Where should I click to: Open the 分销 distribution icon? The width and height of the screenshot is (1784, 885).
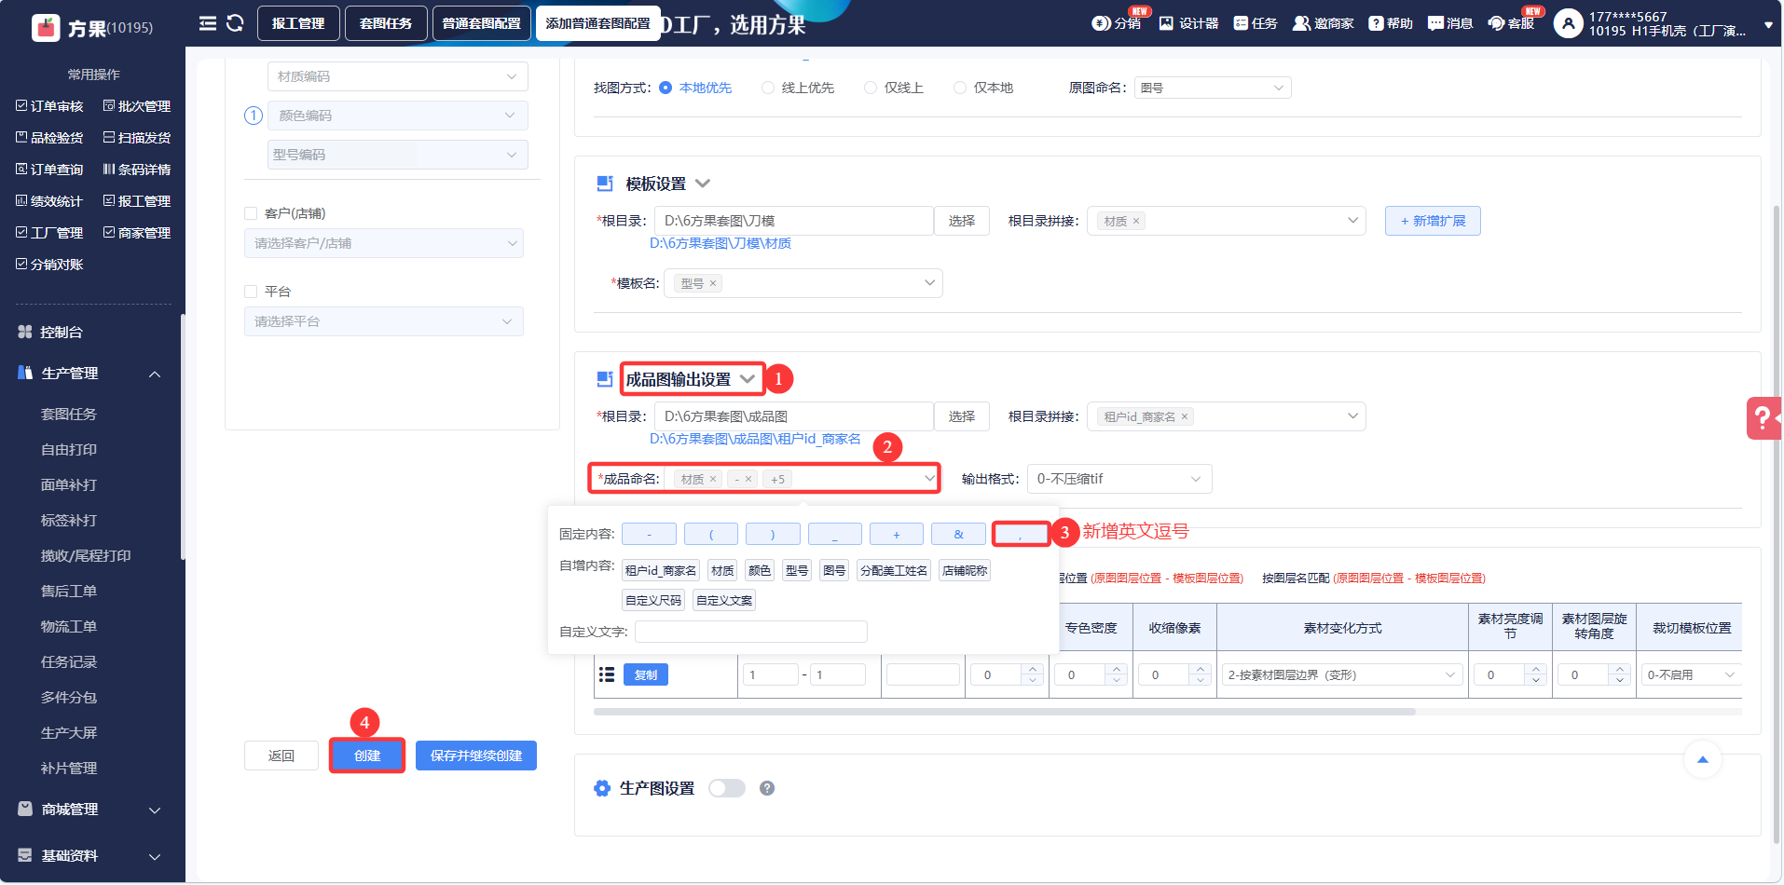1117,23
